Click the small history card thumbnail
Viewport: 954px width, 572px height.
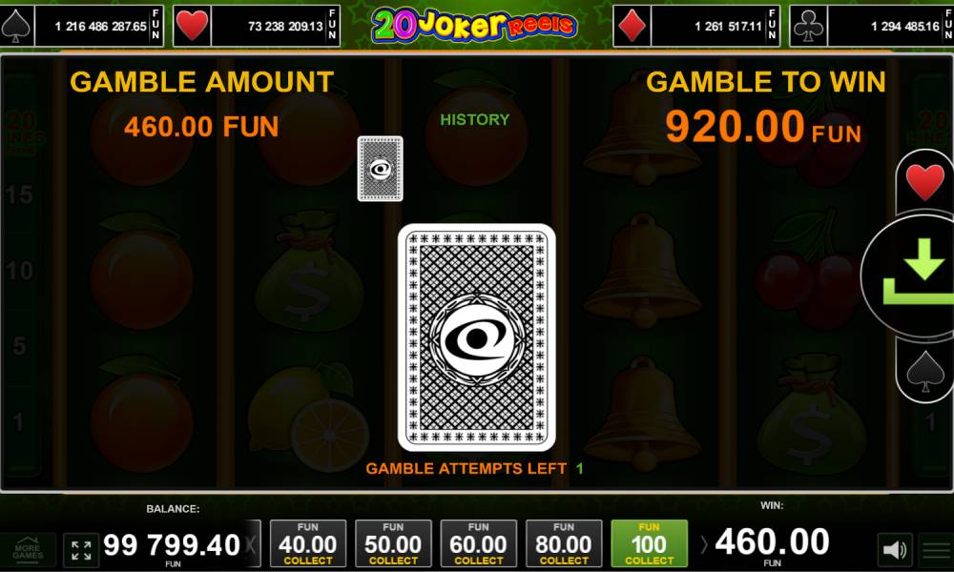pos(381,169)
